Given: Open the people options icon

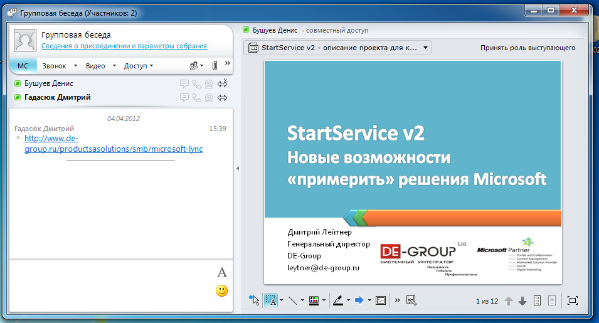Looking at the screenshot, I should pos(194,66).
